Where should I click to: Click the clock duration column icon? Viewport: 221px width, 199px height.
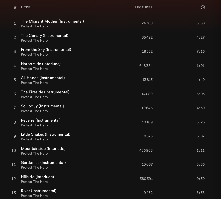203,7
